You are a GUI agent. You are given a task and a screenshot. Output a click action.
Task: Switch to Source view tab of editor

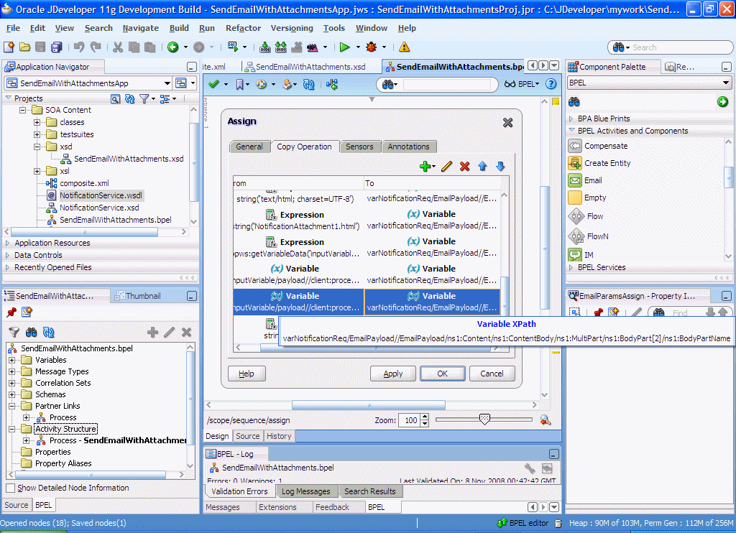pos(247,436)
